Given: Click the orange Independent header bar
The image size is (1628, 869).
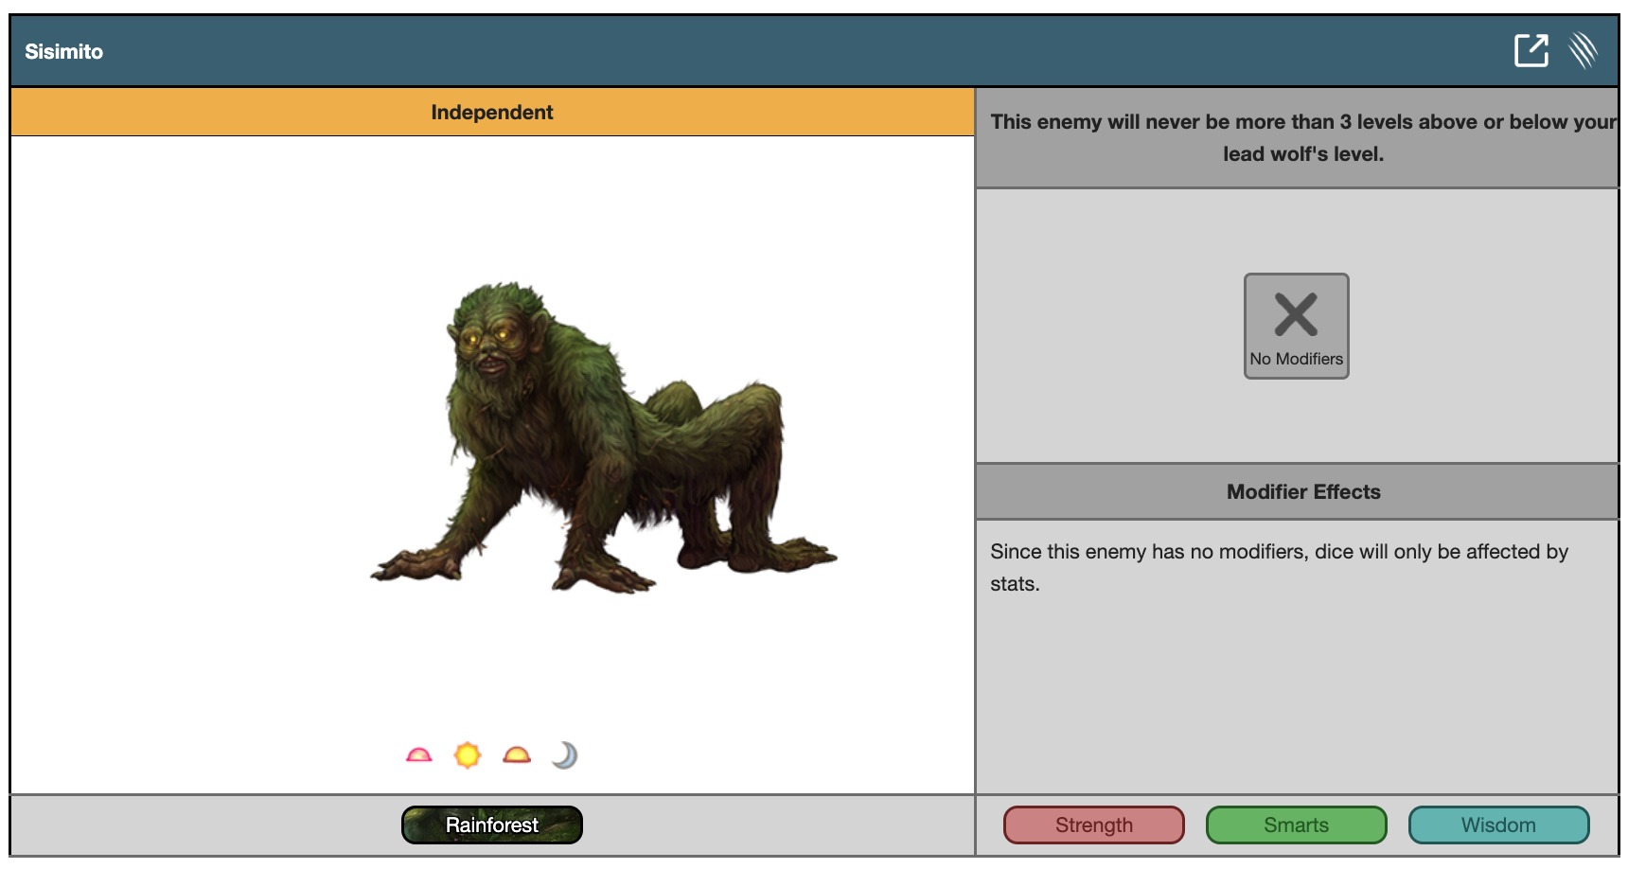Looking at the screenshot, I should [x=491, y=112].
